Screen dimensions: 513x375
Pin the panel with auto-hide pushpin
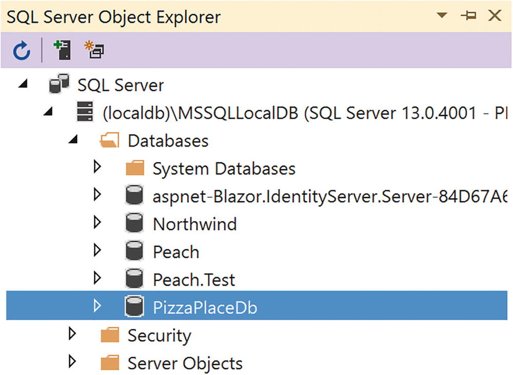pos(468,16)
